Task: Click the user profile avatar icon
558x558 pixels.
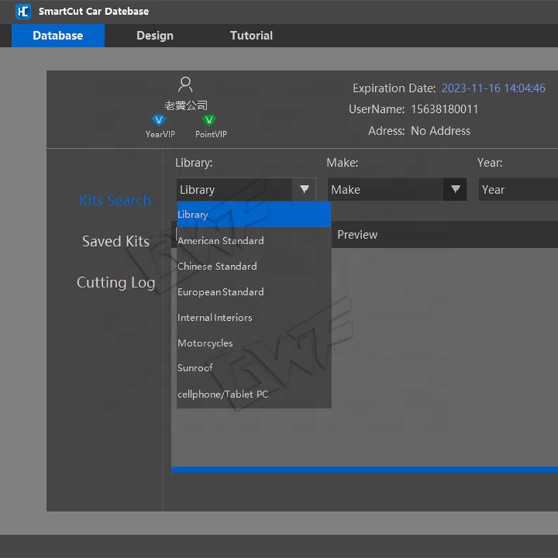Action: (x=186, y=85)
